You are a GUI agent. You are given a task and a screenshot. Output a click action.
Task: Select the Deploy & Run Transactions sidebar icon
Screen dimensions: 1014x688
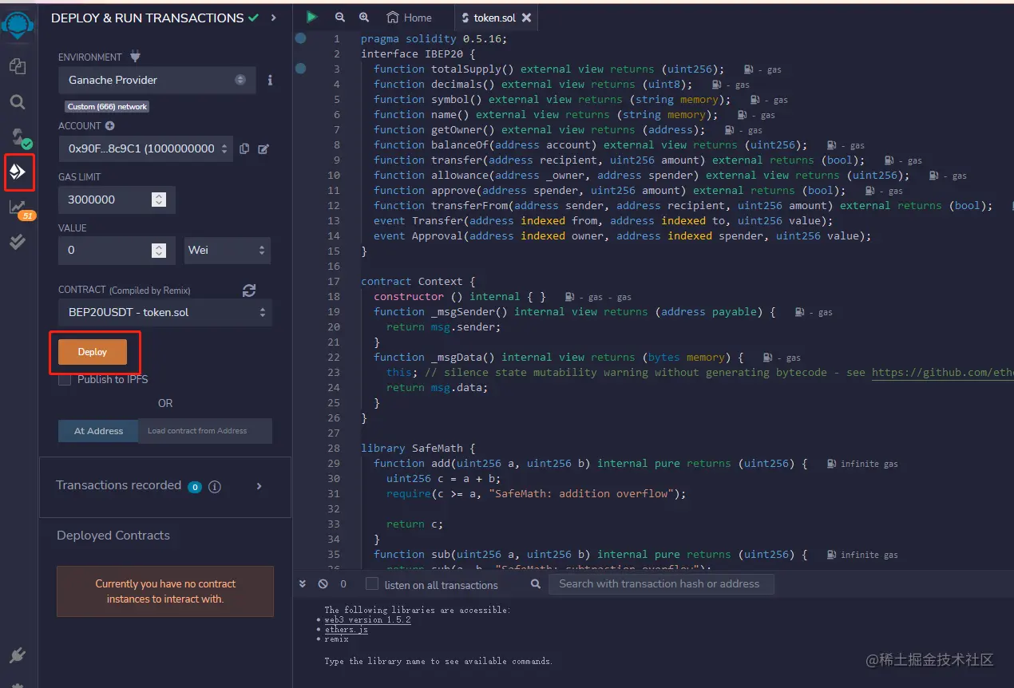coord(18,172)
